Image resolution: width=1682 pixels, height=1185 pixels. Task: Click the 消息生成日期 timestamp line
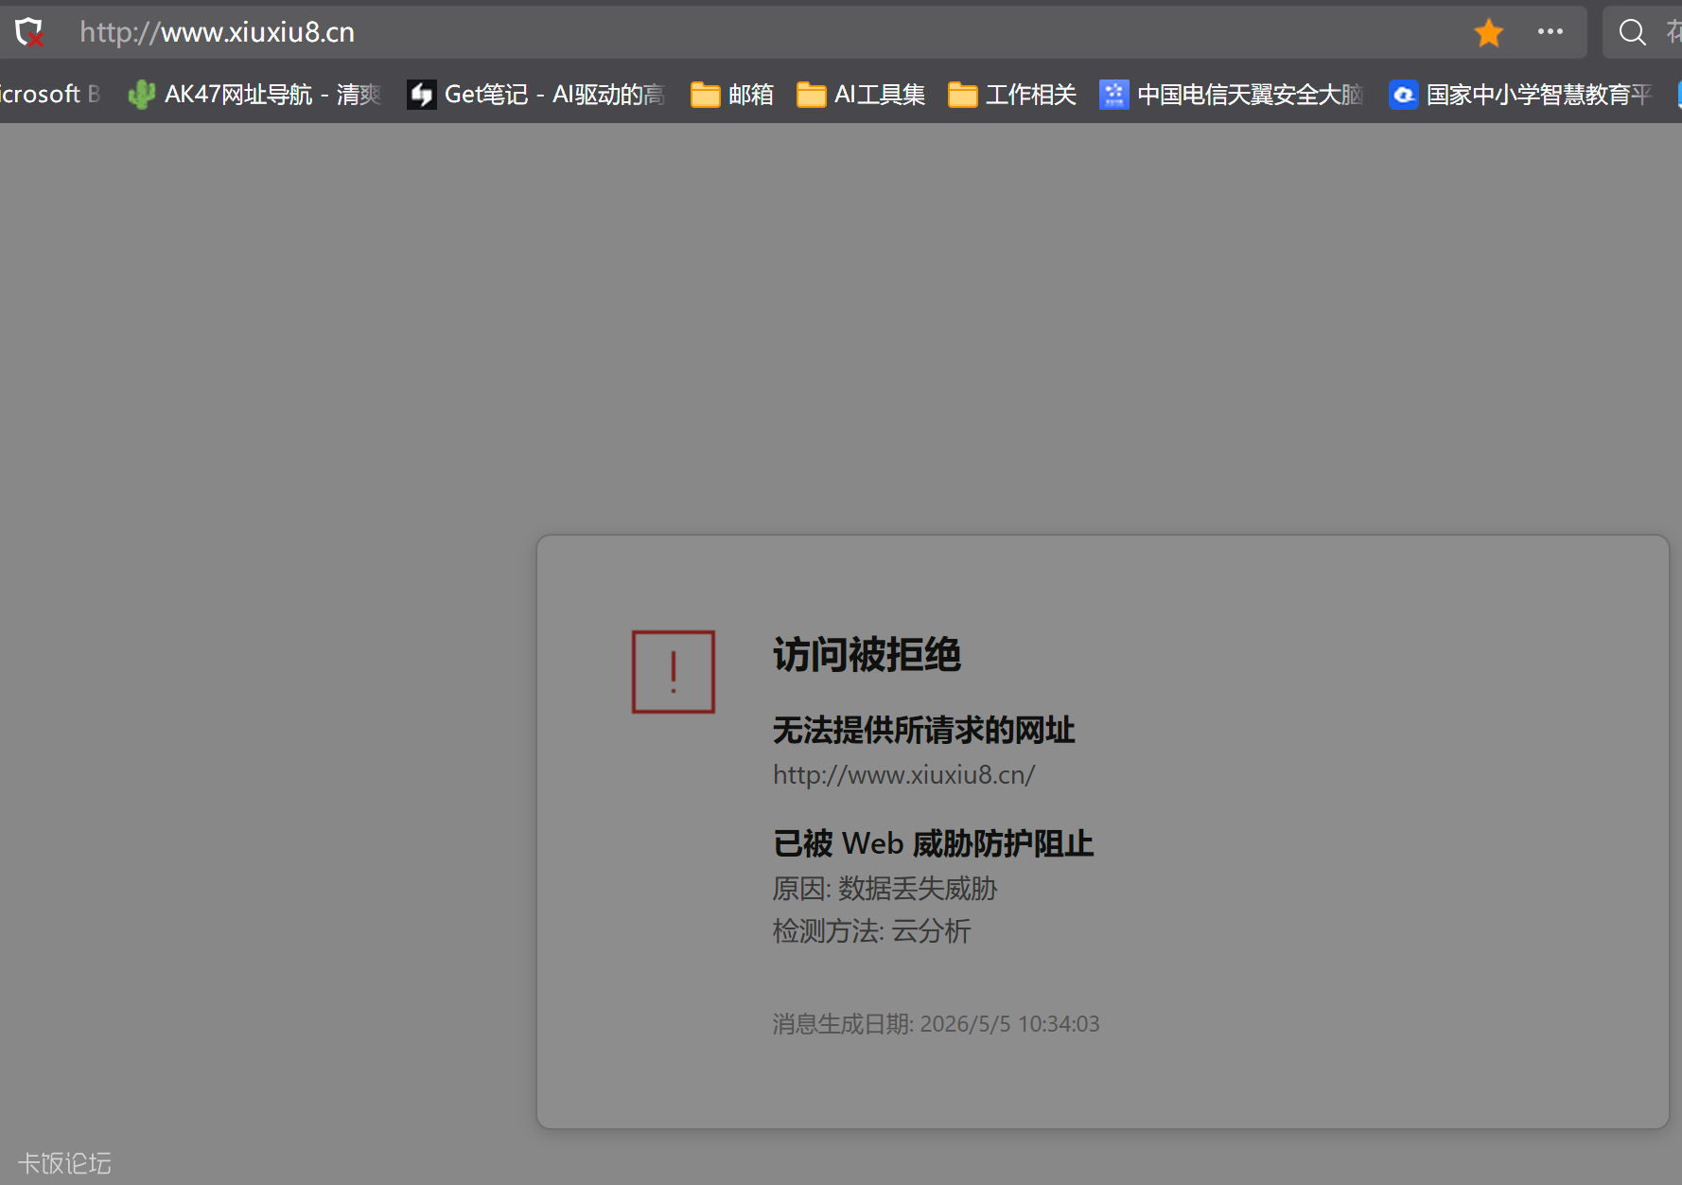click(936, 1023)
